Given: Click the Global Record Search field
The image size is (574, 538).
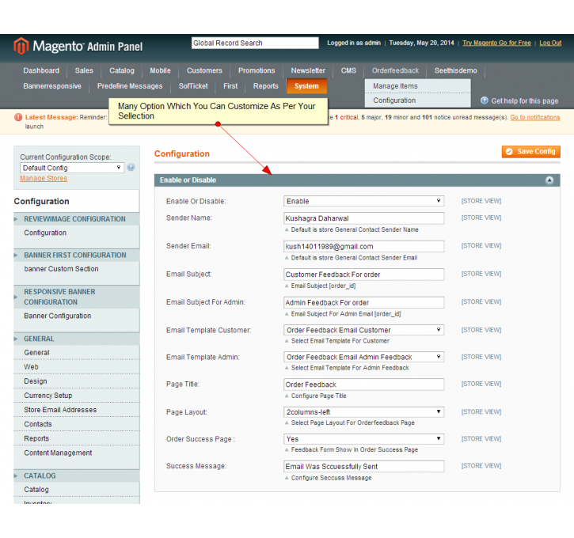Looking at the screenshot, I should coord(255,44).
